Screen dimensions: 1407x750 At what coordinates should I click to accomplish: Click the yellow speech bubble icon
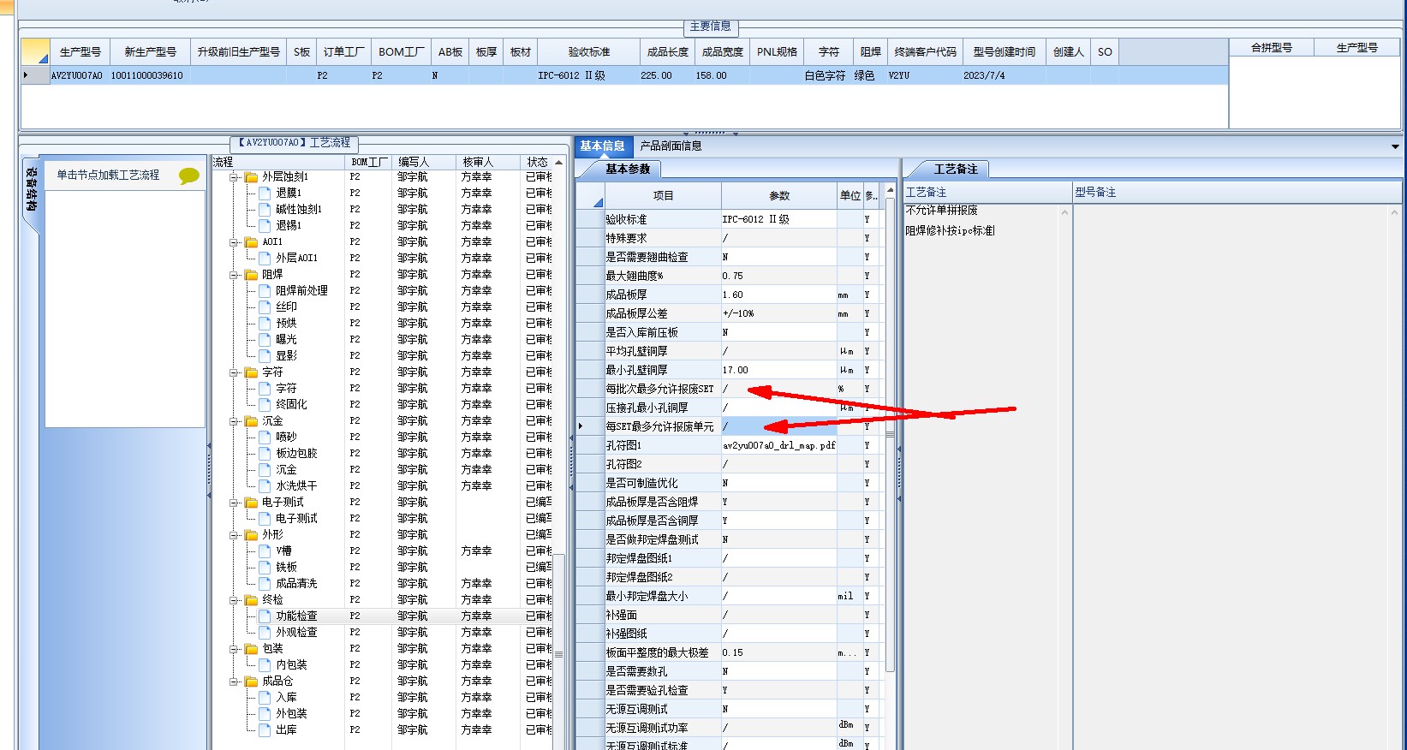[188, 176]
